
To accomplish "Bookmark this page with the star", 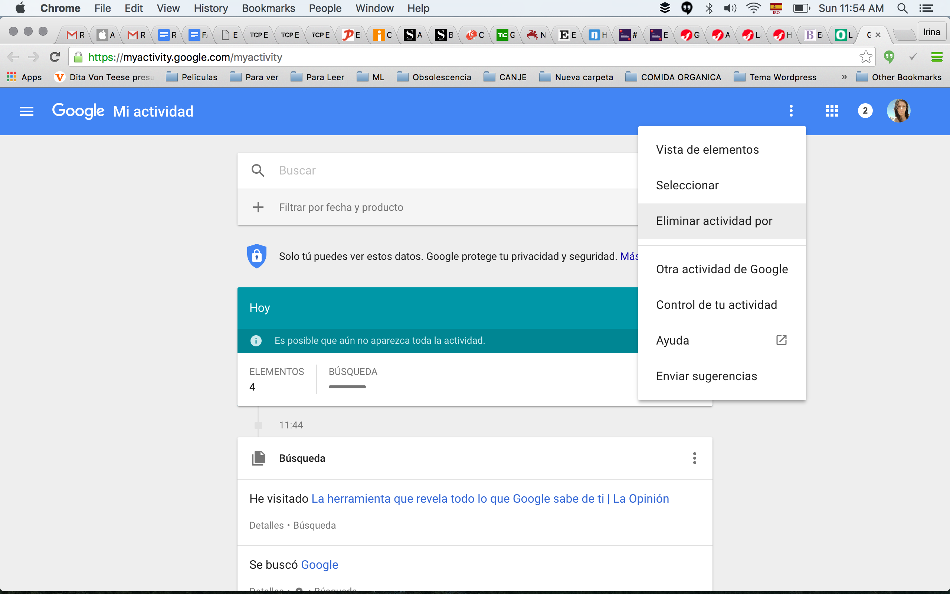I will [865, 57].
